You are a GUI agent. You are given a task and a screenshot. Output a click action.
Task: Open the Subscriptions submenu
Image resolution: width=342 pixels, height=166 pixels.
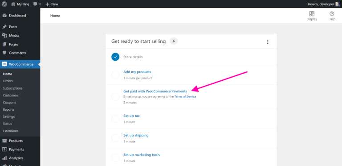pos(12,88)
